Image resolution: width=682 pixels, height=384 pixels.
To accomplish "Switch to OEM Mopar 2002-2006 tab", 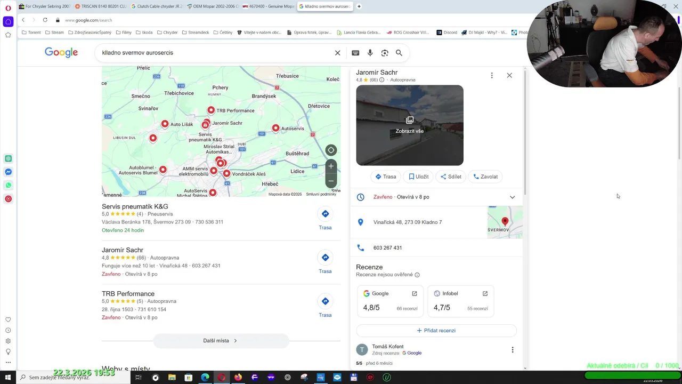I will [x=213, y=6].
